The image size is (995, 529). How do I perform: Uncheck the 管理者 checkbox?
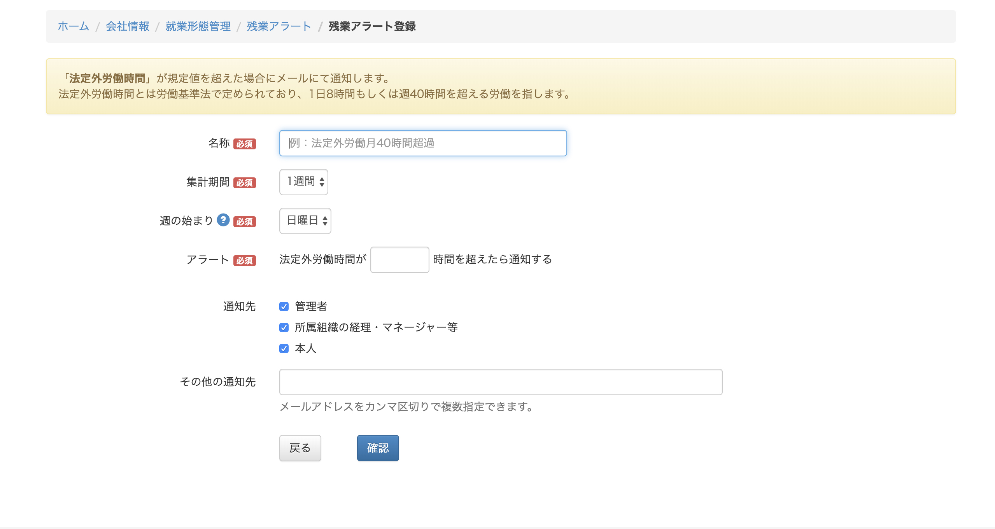tap(284, 307)
